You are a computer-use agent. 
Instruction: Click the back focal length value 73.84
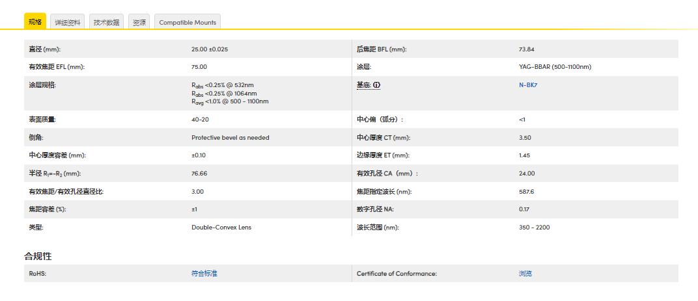(x=527, y=49)
